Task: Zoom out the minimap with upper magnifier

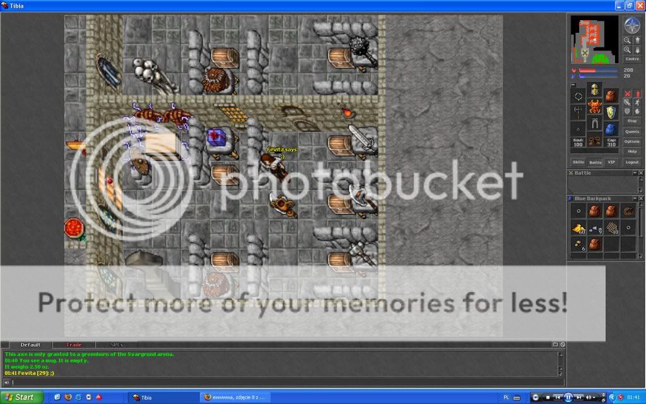Action: (627, 40)
